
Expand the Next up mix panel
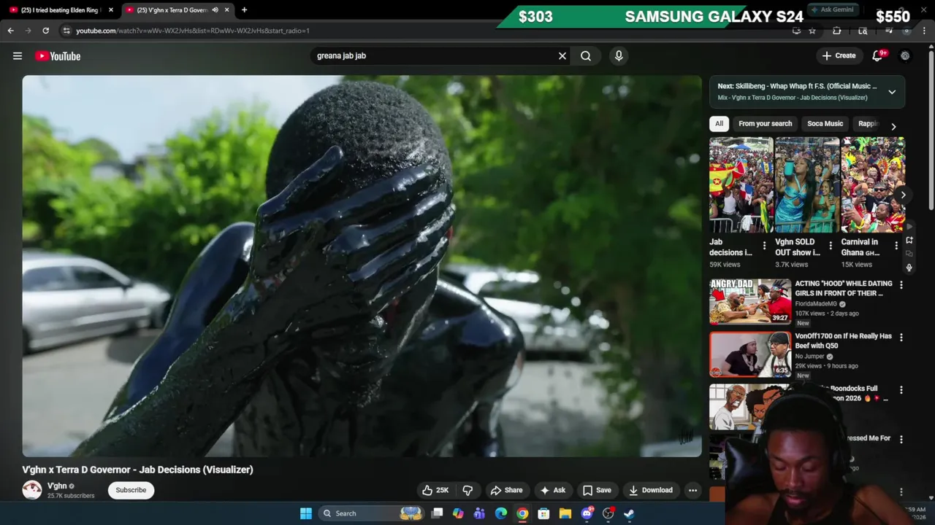892,92
